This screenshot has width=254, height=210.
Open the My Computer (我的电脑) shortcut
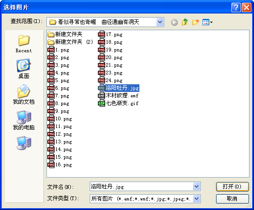(x=23, y=120)
